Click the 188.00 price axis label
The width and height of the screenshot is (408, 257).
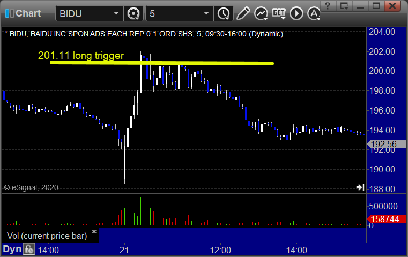[382, 189]
